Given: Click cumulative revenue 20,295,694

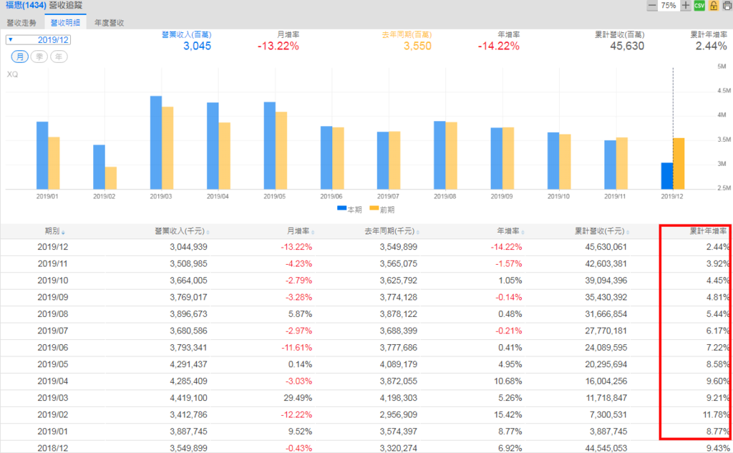Looking at the screenshot, I should [x=606, y=364].
